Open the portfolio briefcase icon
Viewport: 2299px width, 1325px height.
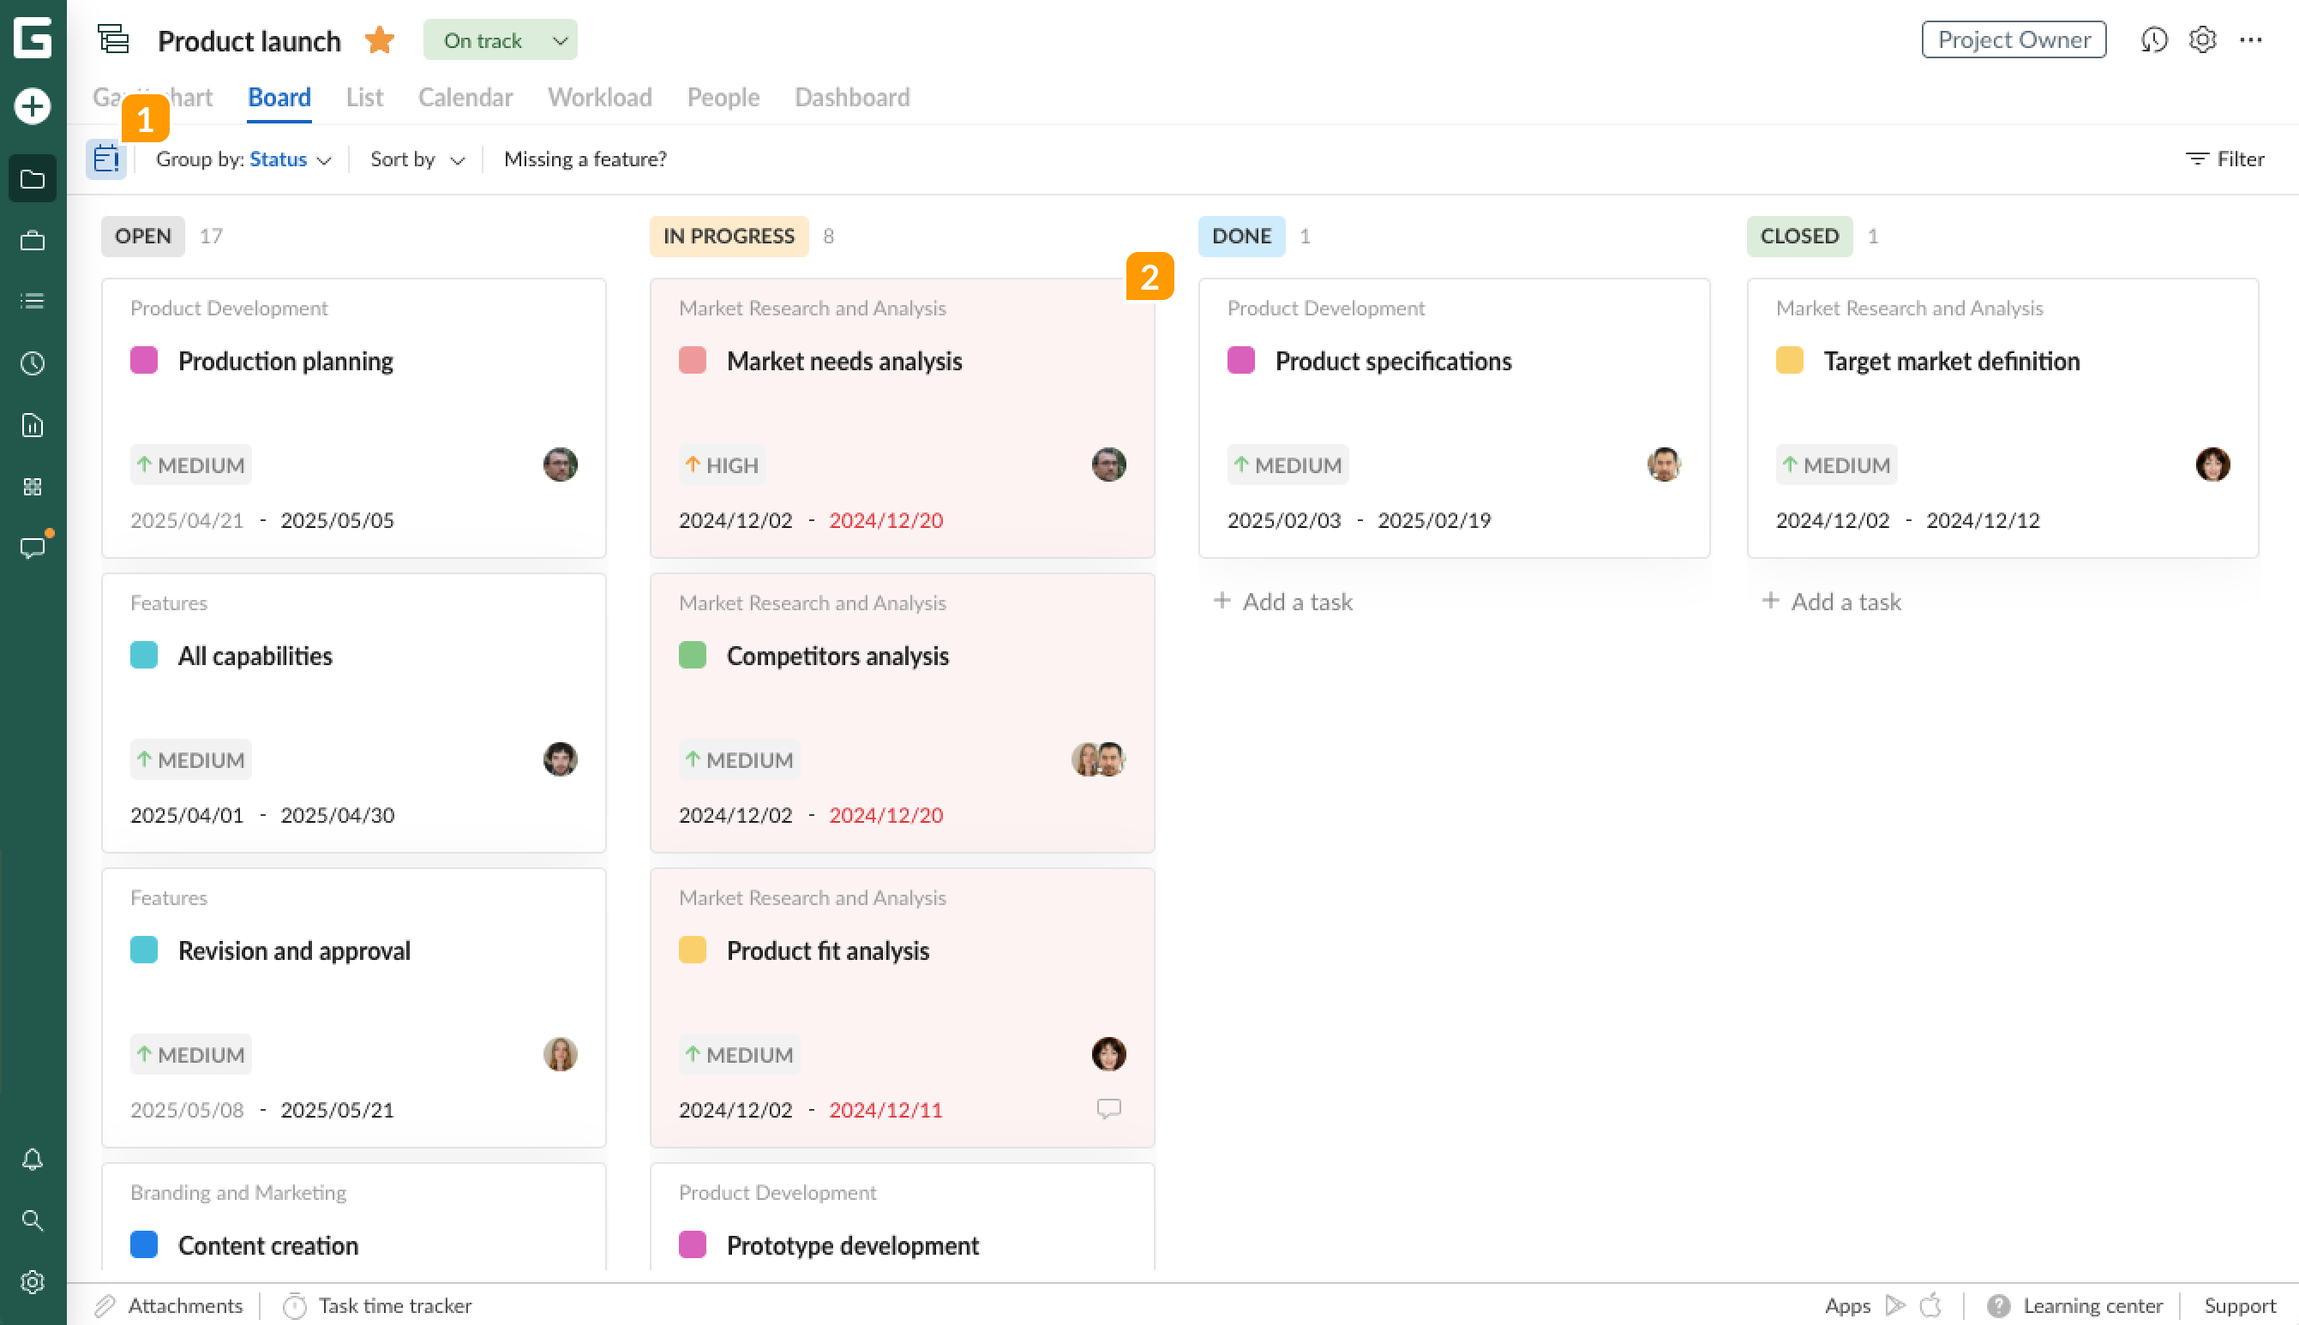pos(32,241)
